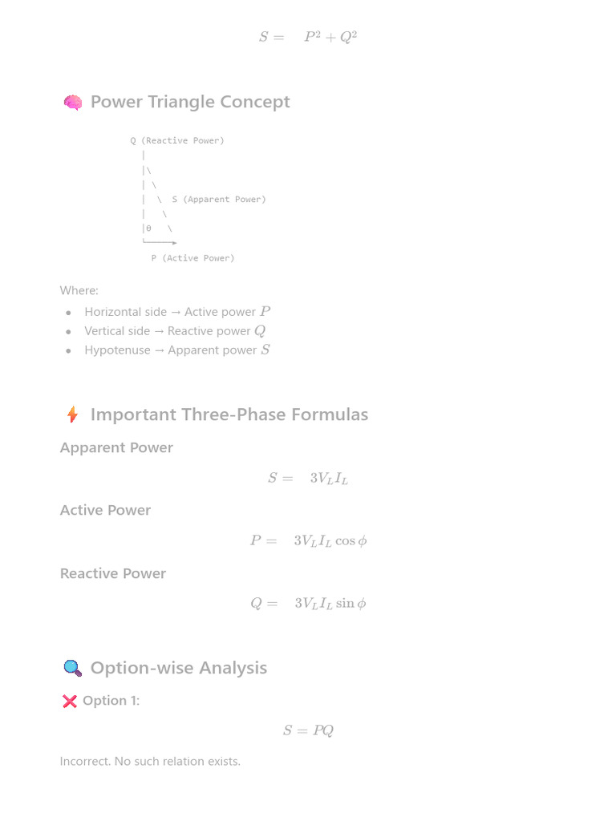The height and width of the screenshot is (821, 616).
Task: Select the Important Three-Phase Formulas heading
Action: (x=229, y=415)
